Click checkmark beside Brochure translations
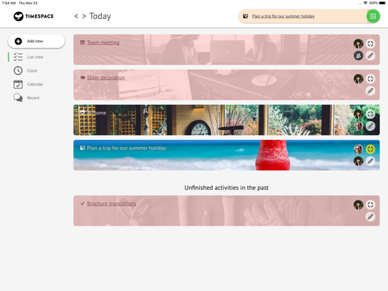Screen dimensions: 388x291 (82, 203)
